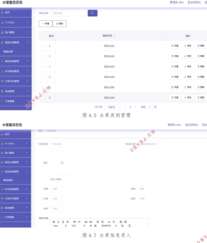Screen dimensions: 207x243
Task: Click 修改 button for 商品分类4 row
Action: [188, 77]
